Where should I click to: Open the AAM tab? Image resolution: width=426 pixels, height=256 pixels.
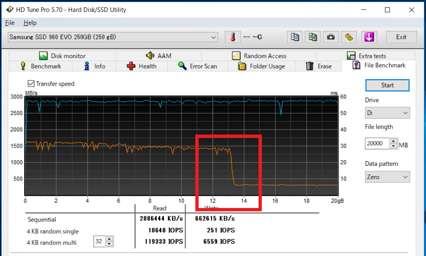pos(158,56)
